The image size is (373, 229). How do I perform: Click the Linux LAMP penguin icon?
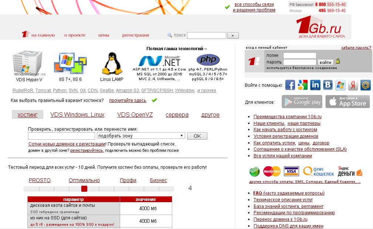click(x=112, y=64)
